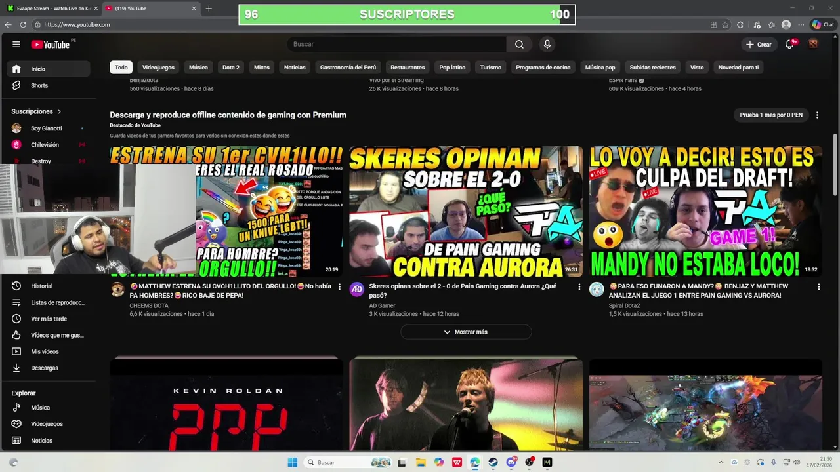Expand the Suscripciones section
The width and height of the screenshot is (840, 472).
pos(36,111)
